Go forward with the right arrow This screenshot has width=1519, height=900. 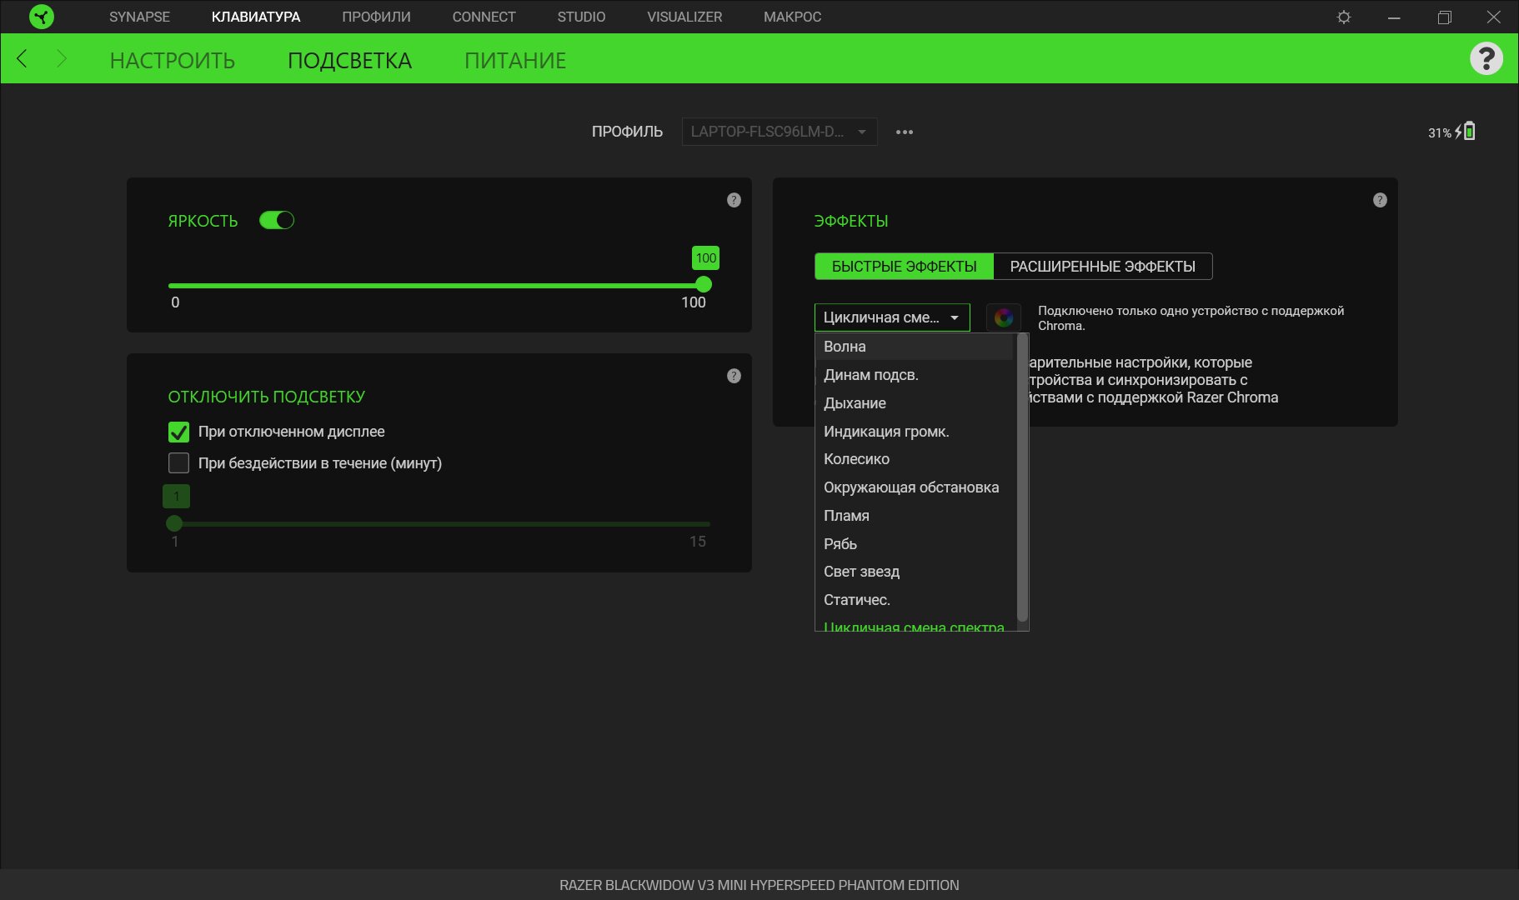62,58
